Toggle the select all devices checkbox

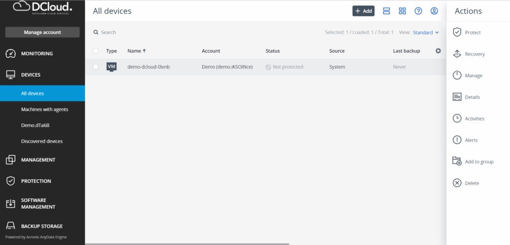tap(96, 51)
